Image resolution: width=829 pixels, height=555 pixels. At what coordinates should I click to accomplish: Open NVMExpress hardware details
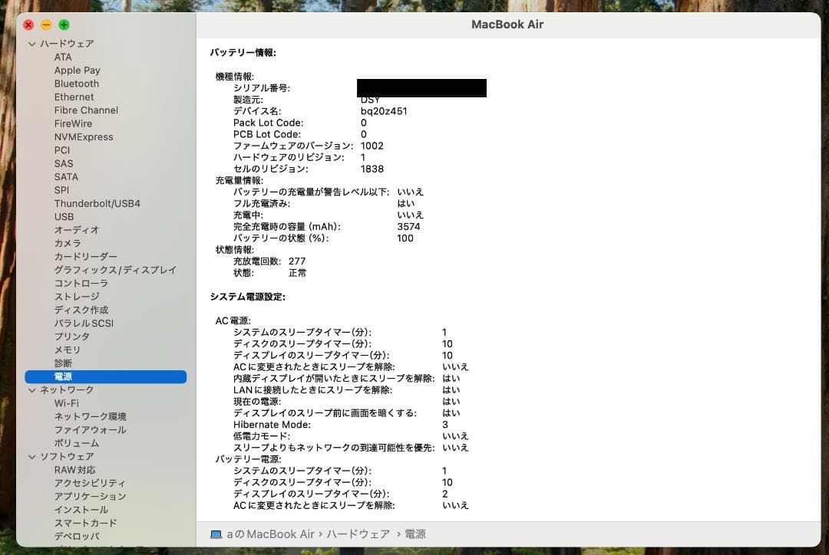pos(84,136)
